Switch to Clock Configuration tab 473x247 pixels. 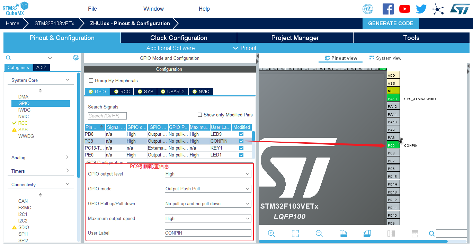click(179, 38)
